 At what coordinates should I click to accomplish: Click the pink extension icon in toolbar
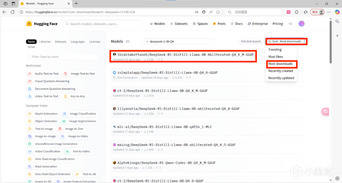point(289,12)
